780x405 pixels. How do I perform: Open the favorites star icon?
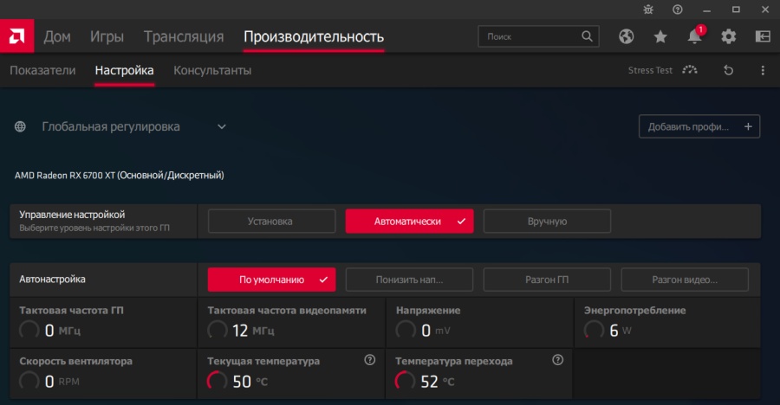[x=660, y=36]
